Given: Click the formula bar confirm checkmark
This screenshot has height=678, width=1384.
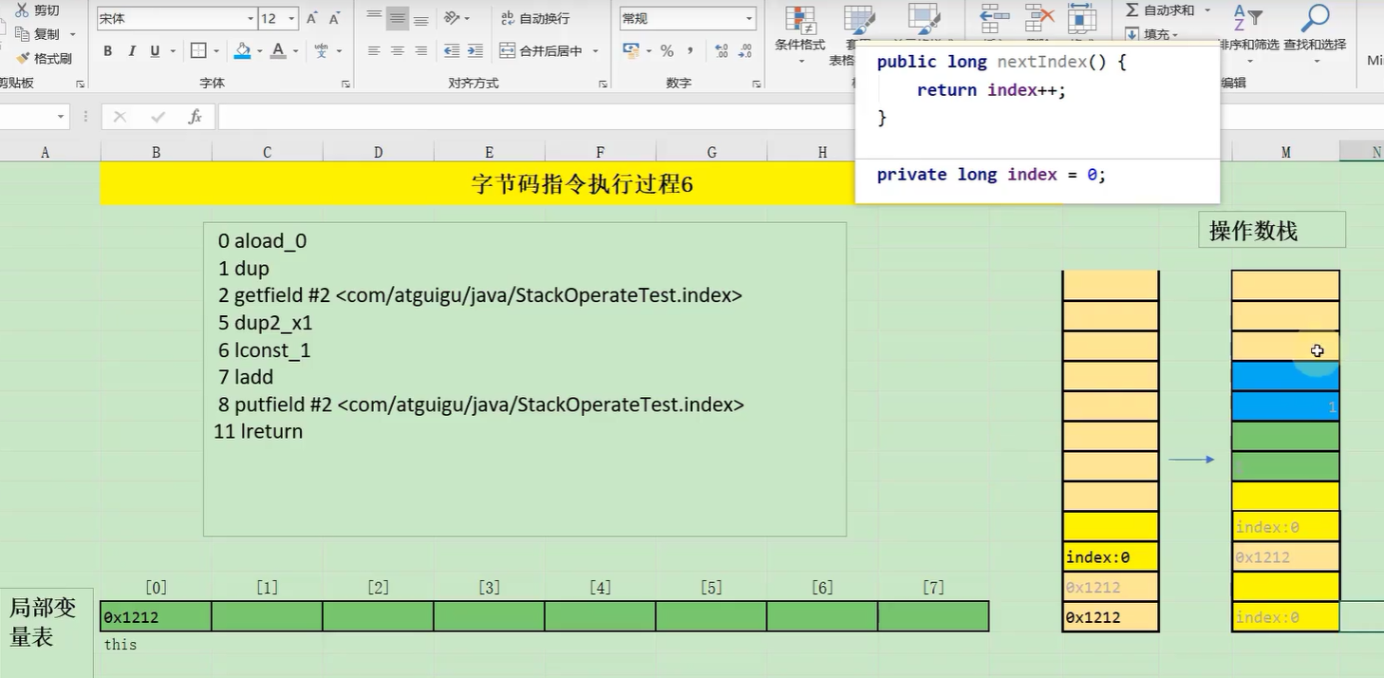Looking at the screenshot, I should click(158, 117).
